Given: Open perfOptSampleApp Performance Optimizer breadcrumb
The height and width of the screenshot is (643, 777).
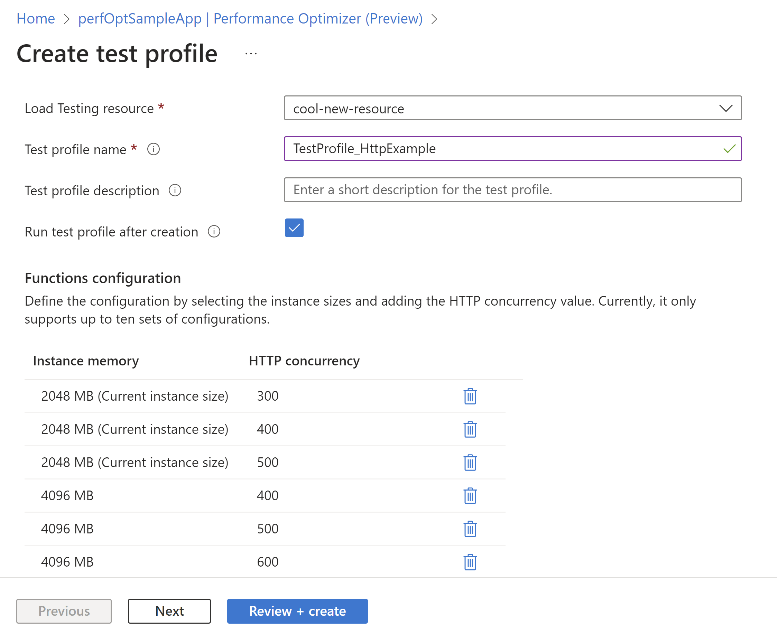Looking at the screenshot, I should (x=250, y=19).
